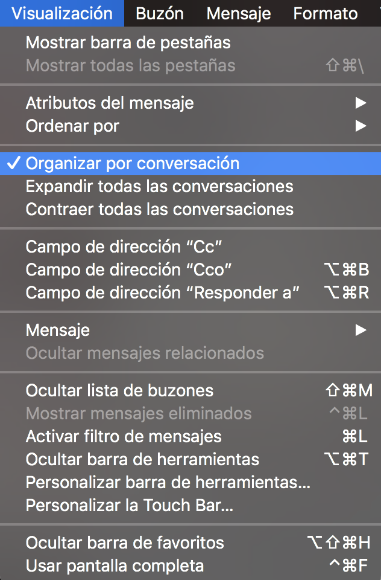Uncheck Organizar por conversación option

133,164
